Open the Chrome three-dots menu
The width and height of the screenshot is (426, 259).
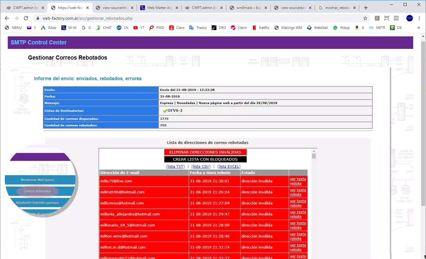point(419,18)
